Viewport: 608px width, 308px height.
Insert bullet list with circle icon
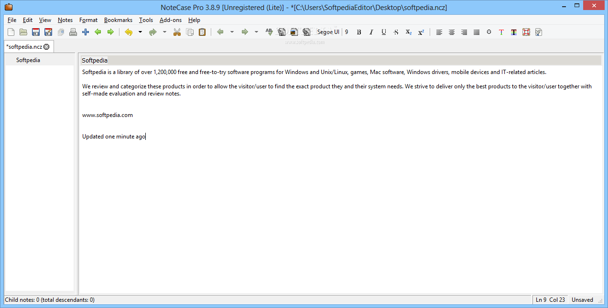click(x=489, y=32)
